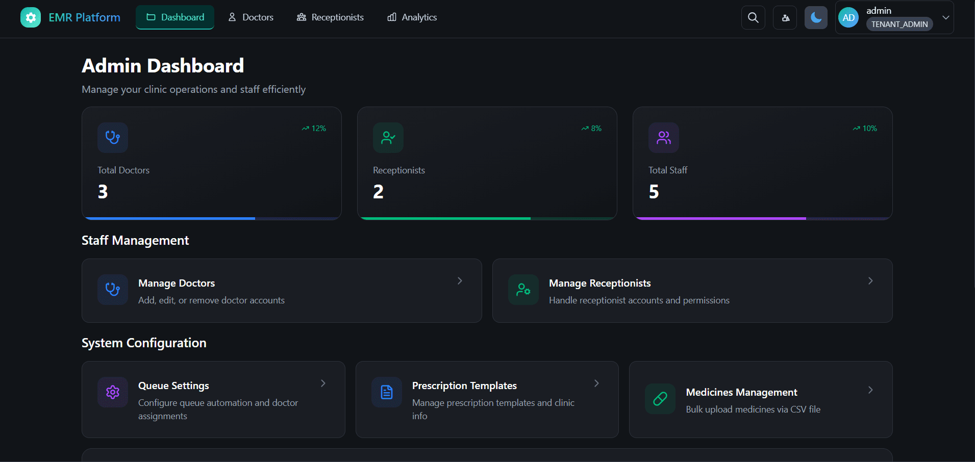
Task: Click the Queue Settings gear icon
Action: [113, 392]
